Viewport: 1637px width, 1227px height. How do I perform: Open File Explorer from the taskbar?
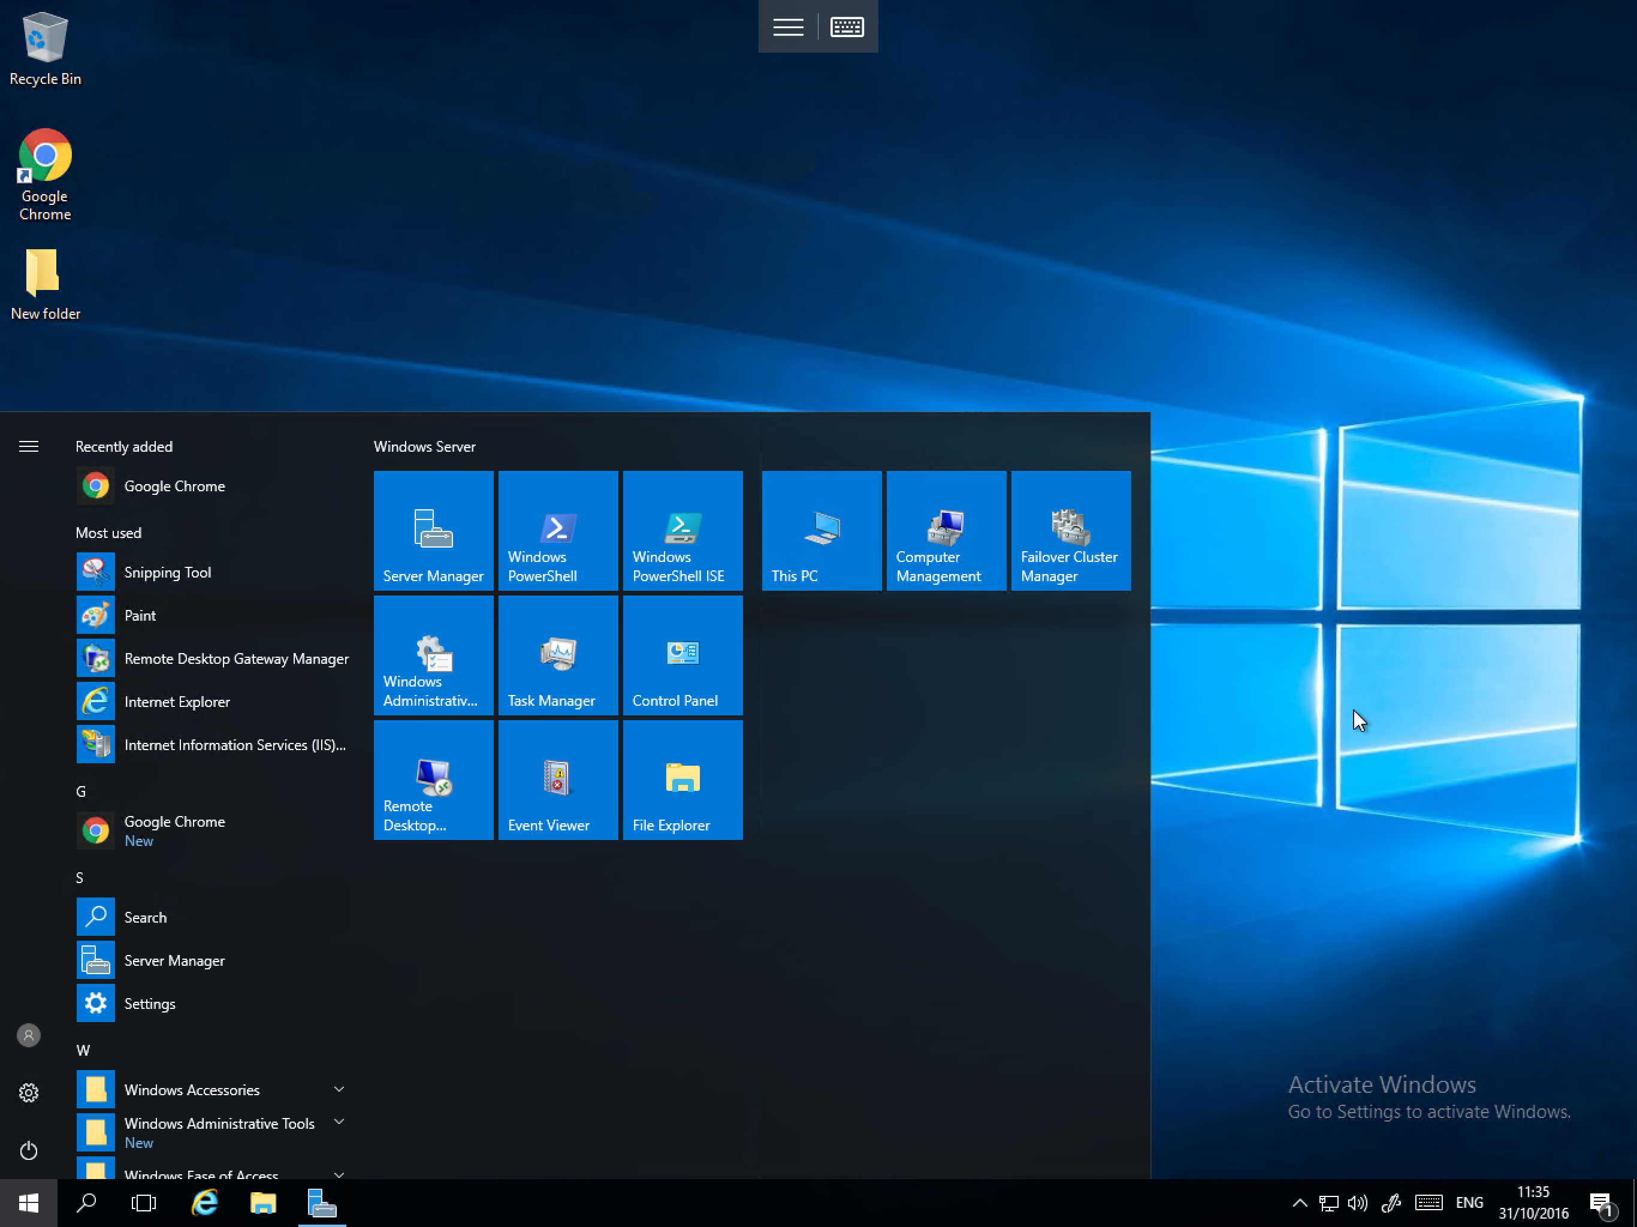[264, 1203]
